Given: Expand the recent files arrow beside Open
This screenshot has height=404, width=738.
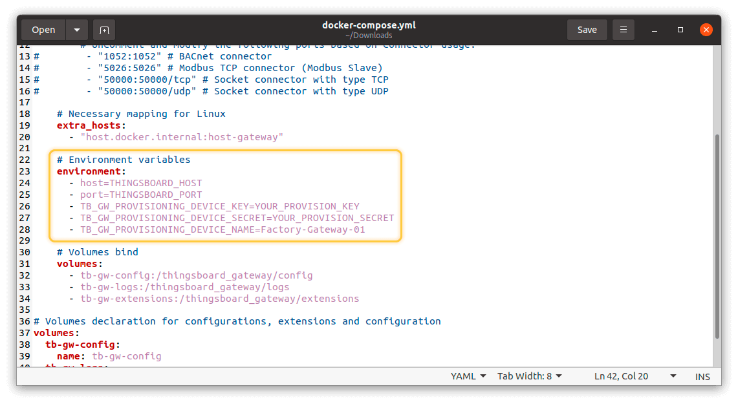Looking at the screenshot, I should pyautogui.click(x=77, y=30).
